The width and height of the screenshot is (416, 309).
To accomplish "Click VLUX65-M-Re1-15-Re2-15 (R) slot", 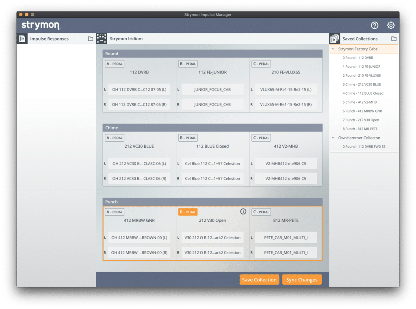I will (286, 104).
